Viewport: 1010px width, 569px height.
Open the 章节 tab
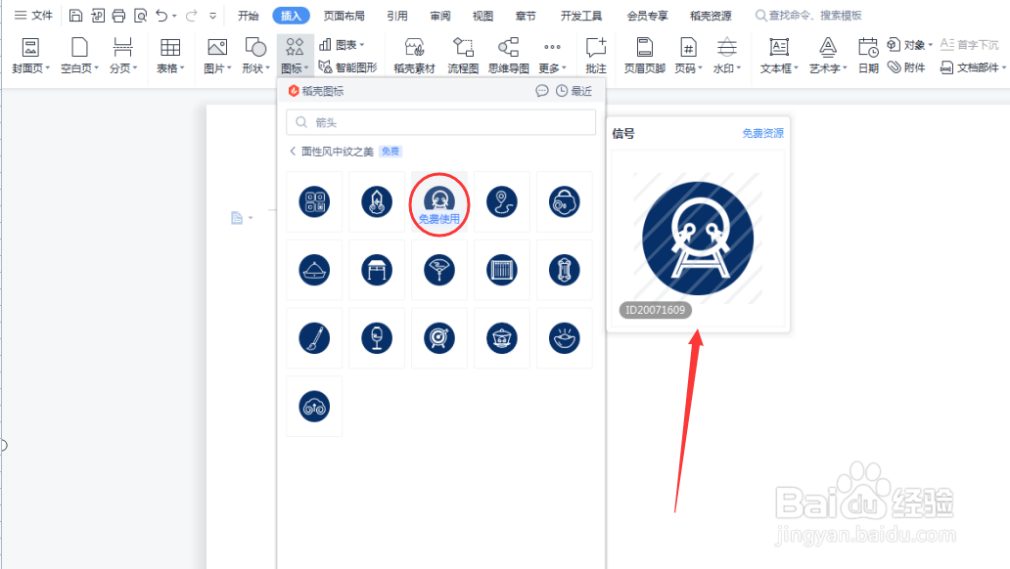[526, 16]
